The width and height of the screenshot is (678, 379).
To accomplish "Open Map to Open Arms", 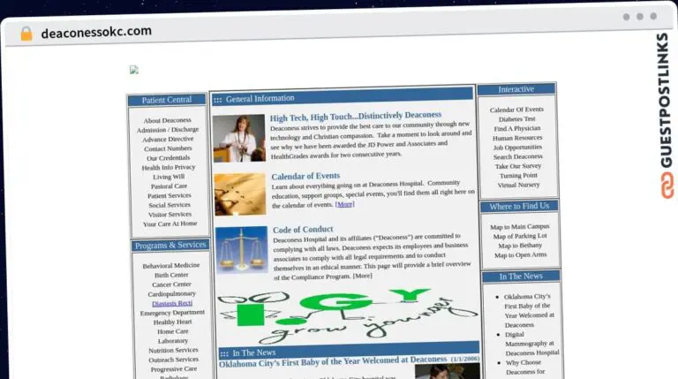I will coord(521,255).
